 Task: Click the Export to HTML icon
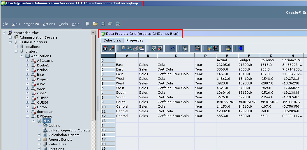pos(216,48)
